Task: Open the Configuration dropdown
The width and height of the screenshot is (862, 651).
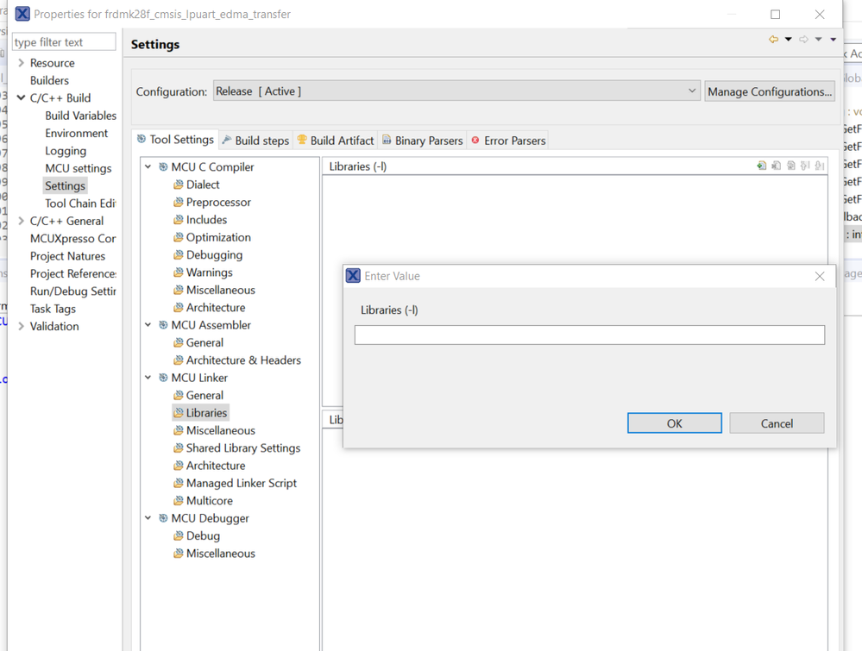Action: click(x=692, y=91)
